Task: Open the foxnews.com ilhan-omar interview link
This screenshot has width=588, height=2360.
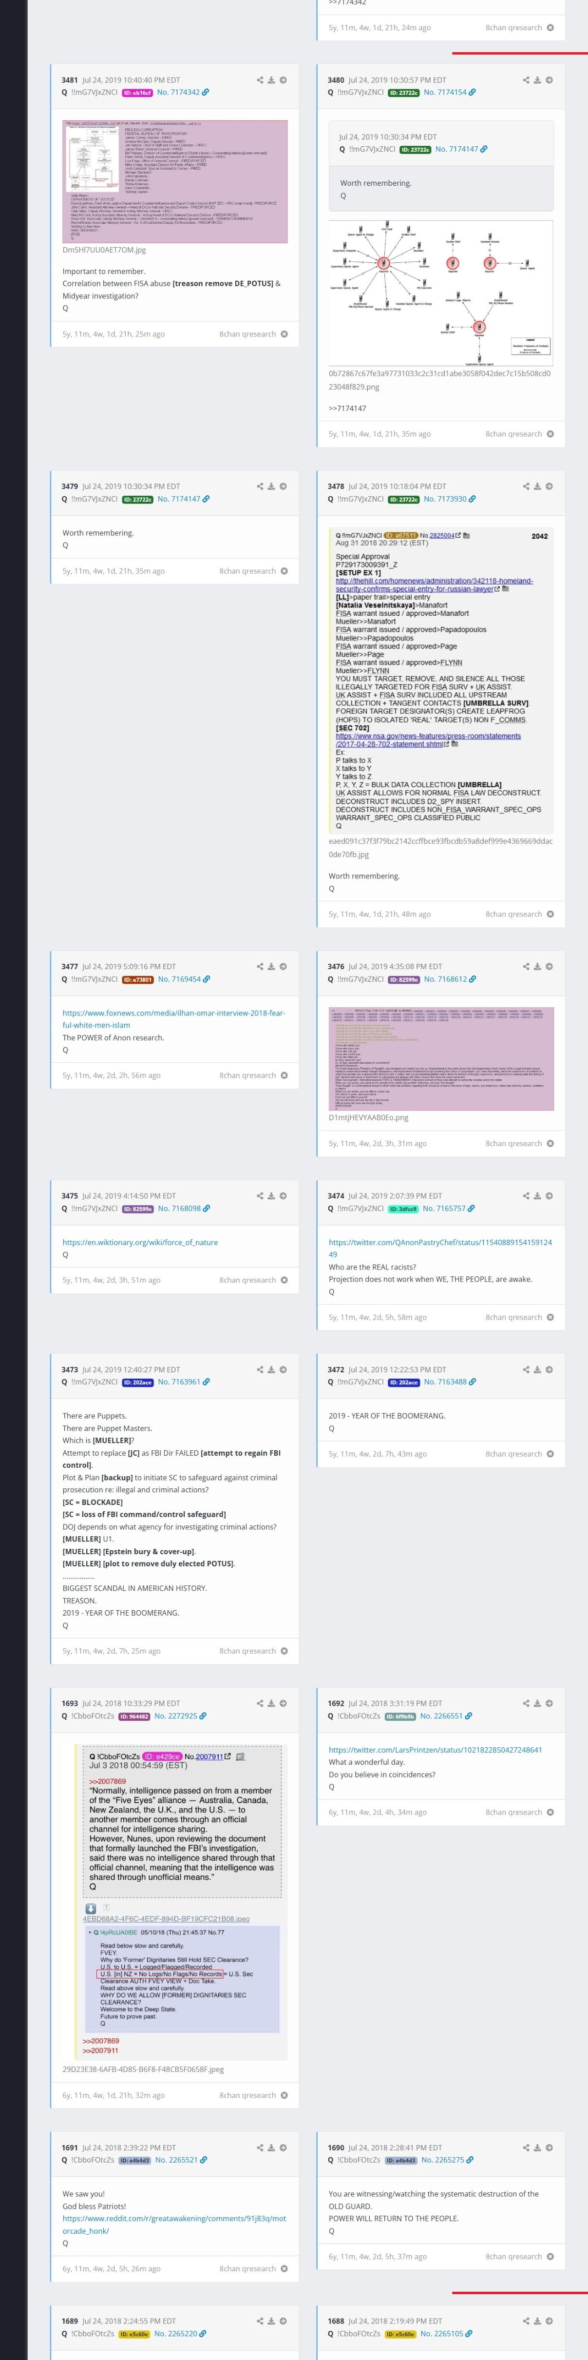Action: (x=173, y=1019)
